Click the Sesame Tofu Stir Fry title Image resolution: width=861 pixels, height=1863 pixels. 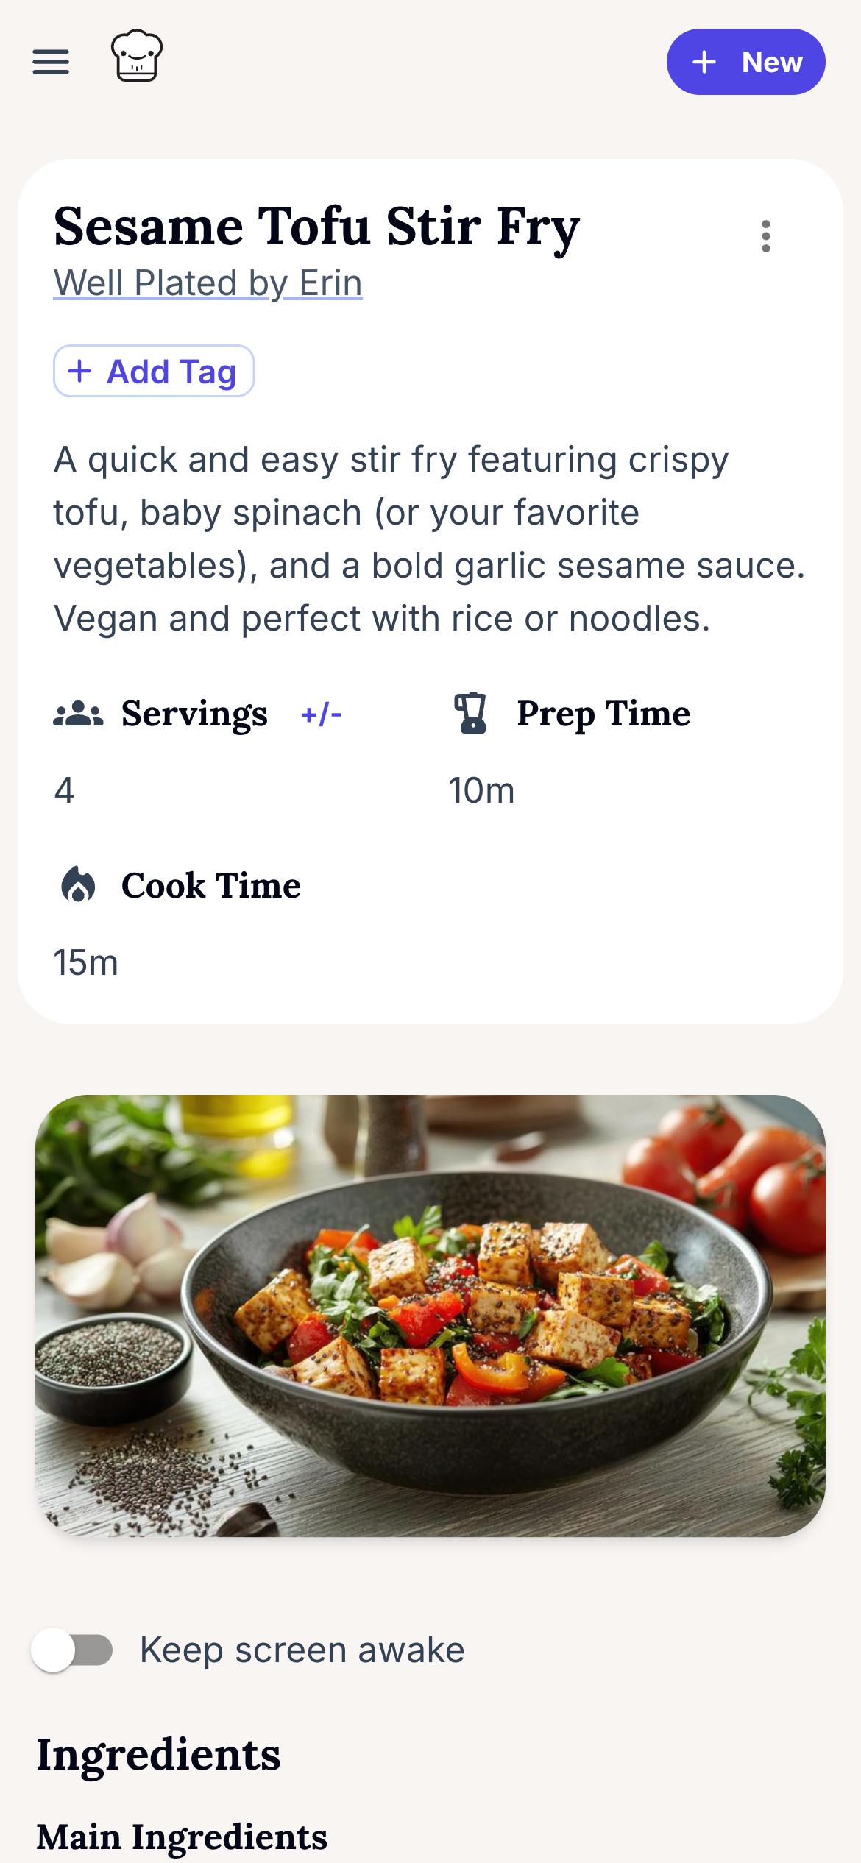[316, 226]
